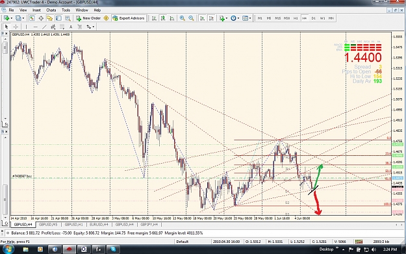
Task: Open the Indicators list icon
Action: coord(222,18)
